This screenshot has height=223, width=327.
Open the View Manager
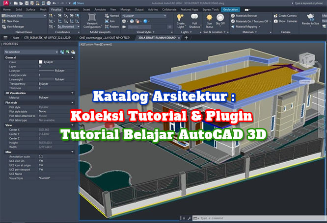pos(13,26)
